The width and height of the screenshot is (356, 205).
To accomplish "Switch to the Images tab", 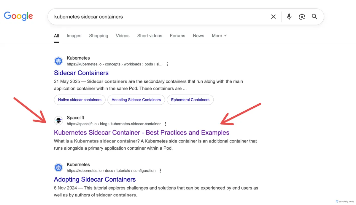I will [x=74, y=36].
